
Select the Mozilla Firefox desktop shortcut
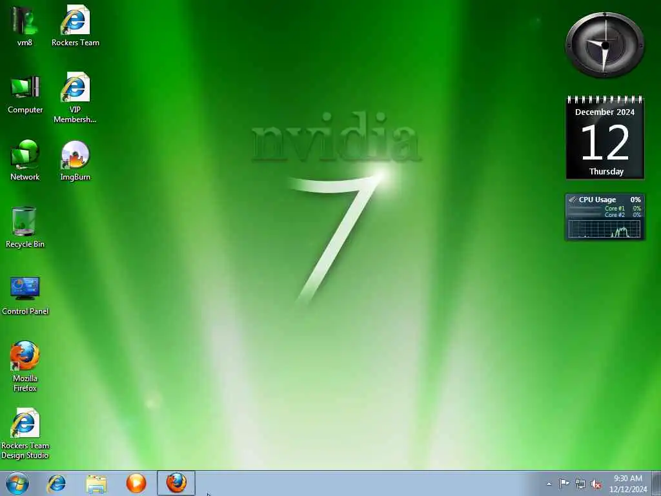point(25,366)
